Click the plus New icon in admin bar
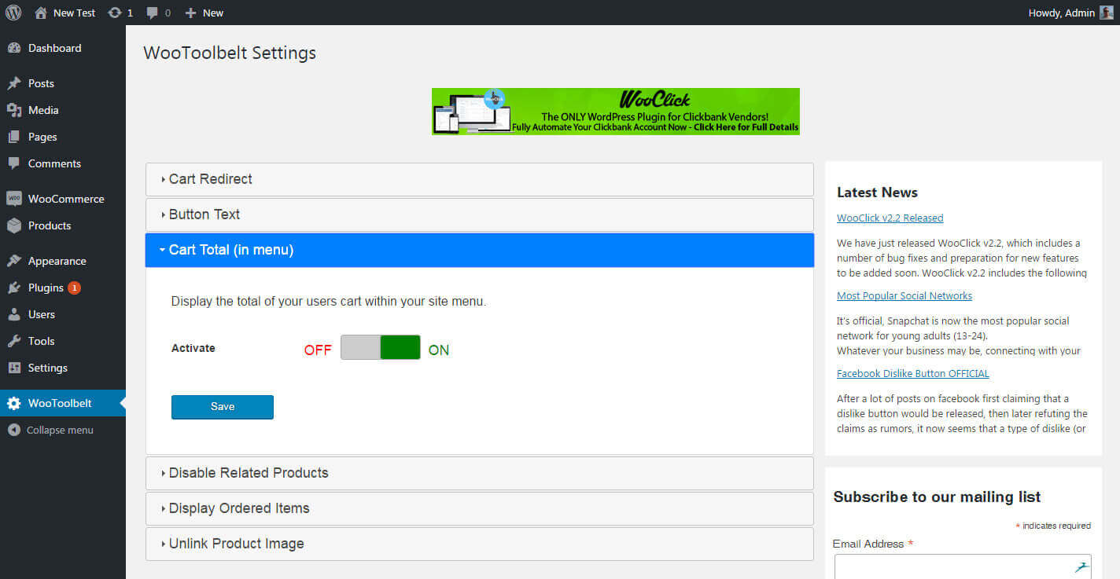The image size is (1120, 579). coord(190,13)
